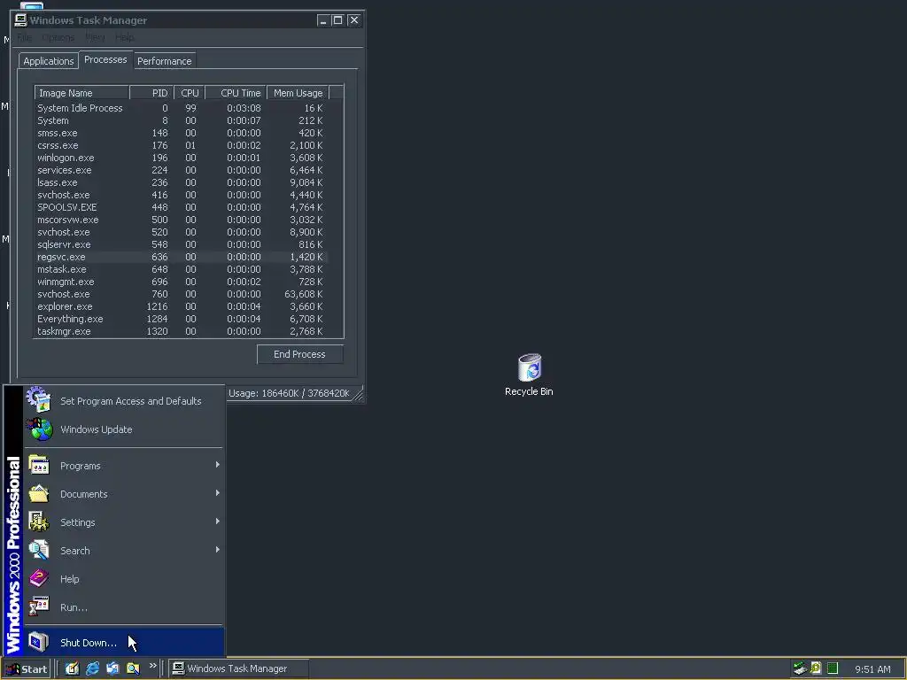The image size is (907, 680).
Task: Click Task Manager title bar icon
Action: [x=21, y=20]
